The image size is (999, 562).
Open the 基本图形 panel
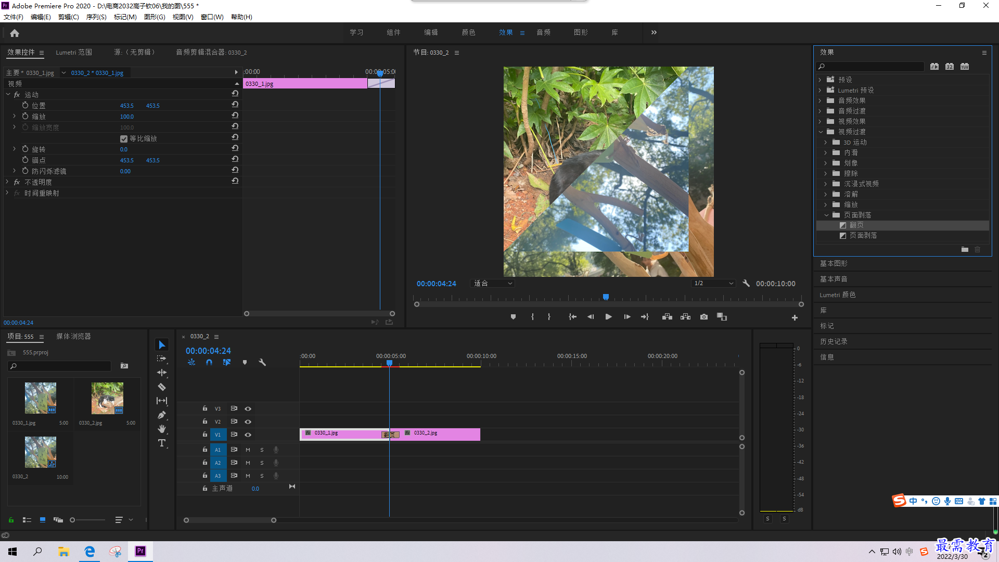point(834,263)
